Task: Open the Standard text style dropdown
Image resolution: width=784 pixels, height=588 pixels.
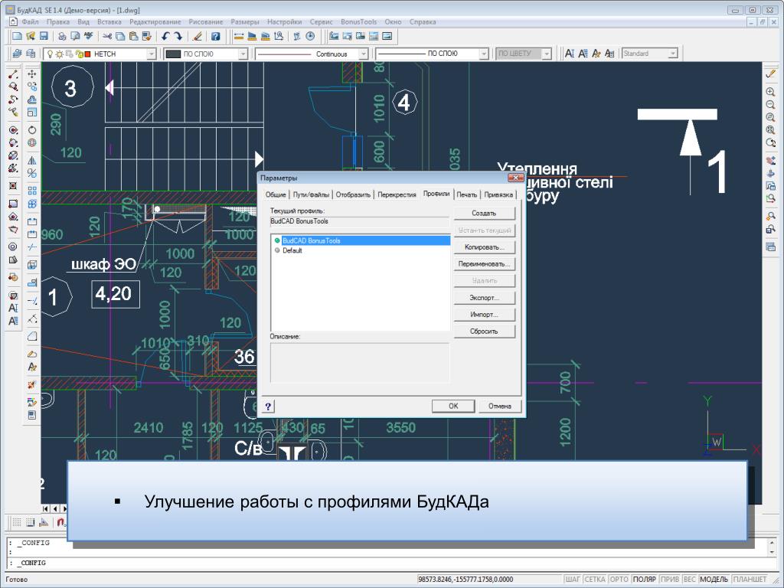Action: coord(672,54)
